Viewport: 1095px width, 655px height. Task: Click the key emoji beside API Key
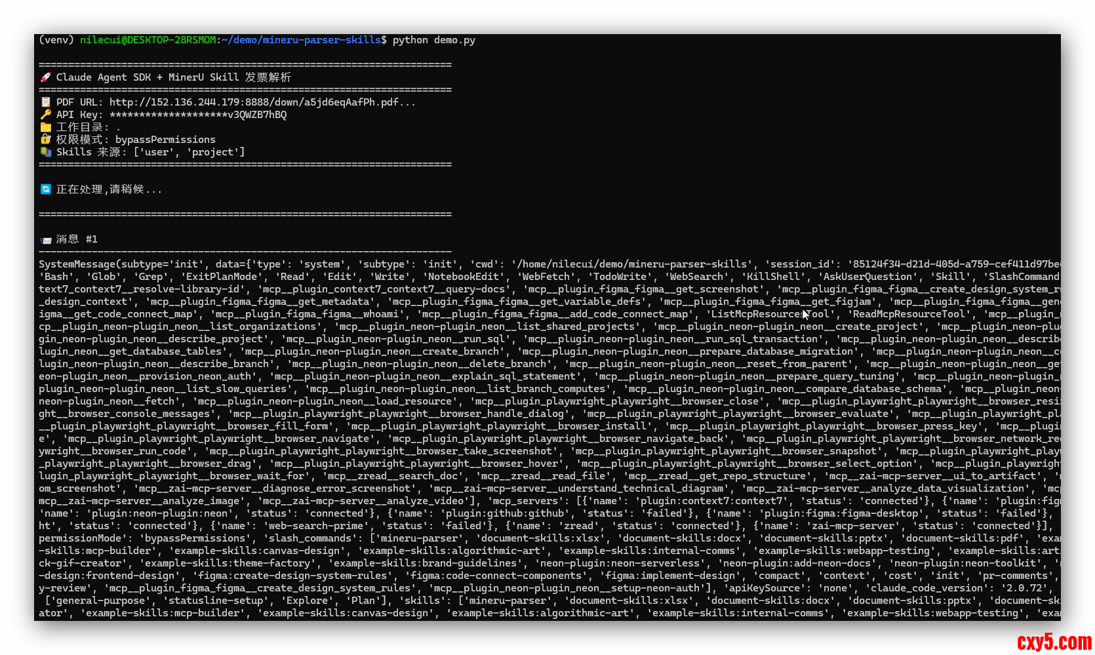tap(45, 115)
